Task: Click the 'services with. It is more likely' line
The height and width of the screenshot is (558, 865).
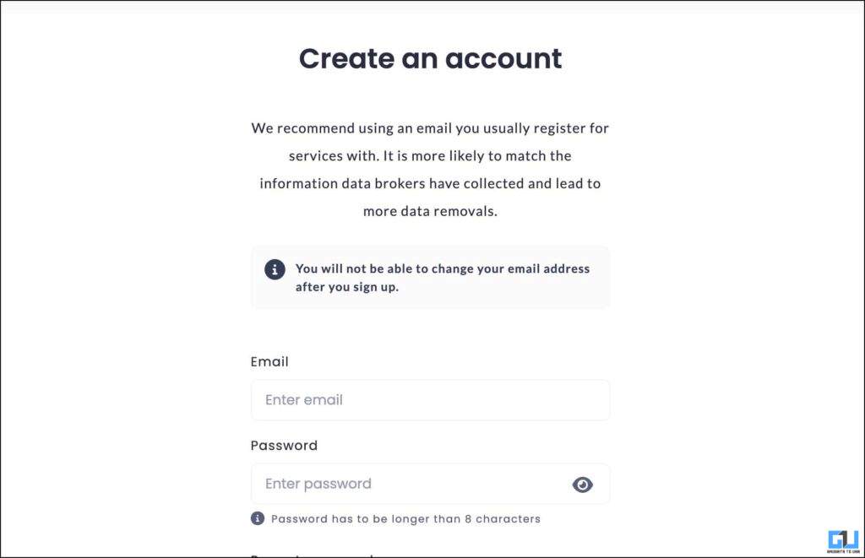Action: click(x=430, y=156)
